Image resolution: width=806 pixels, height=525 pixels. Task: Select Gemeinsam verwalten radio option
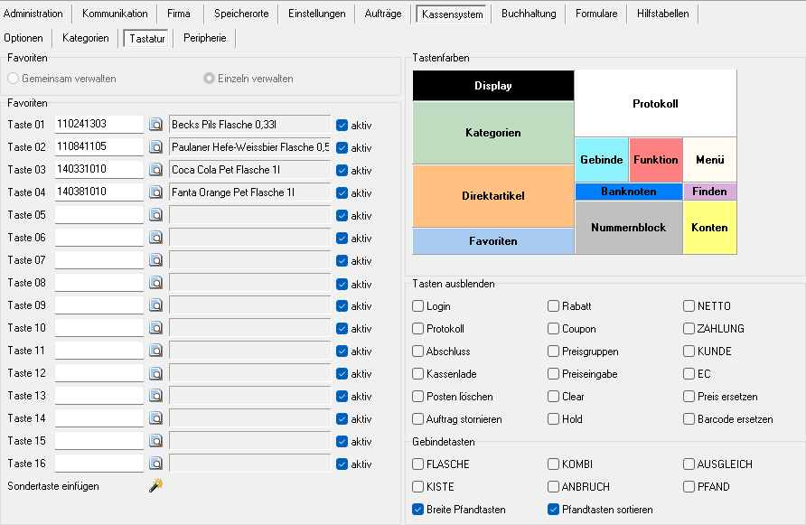(14, 79)
